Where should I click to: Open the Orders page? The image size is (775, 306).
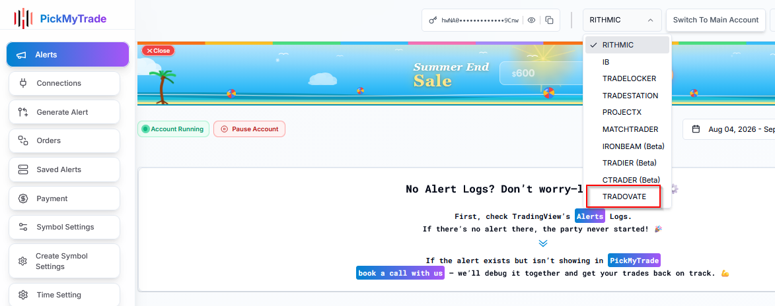click(64, 140)
